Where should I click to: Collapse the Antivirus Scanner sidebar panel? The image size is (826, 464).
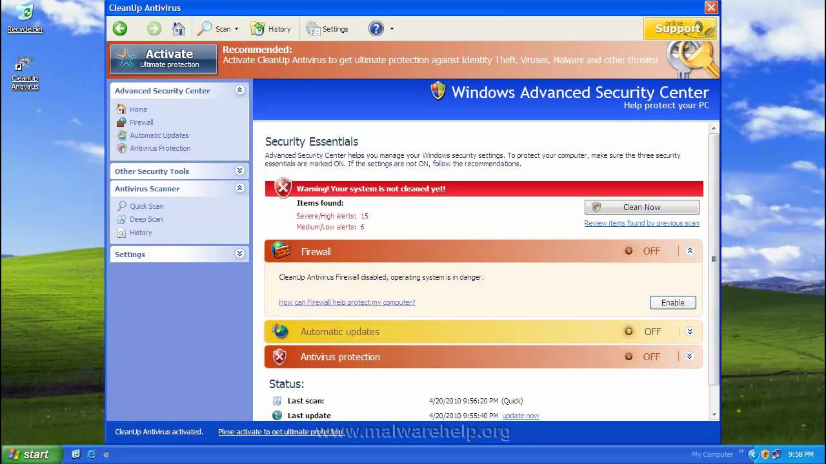point(239,188)
